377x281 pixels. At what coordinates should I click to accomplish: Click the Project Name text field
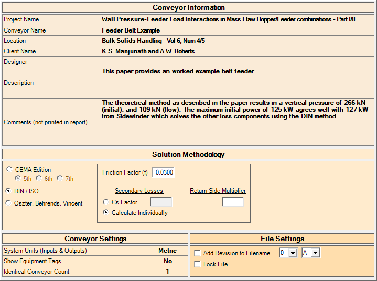(237, 19)
